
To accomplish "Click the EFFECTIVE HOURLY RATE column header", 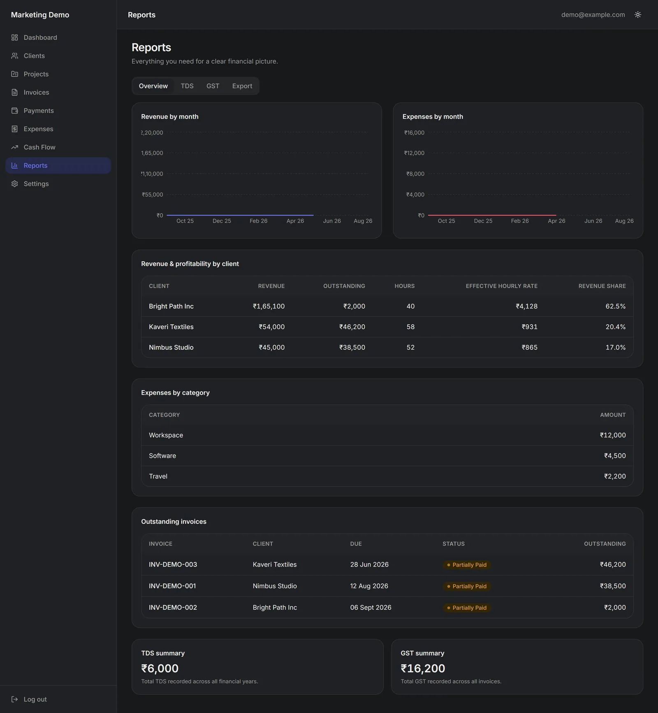I will (501, 286).
